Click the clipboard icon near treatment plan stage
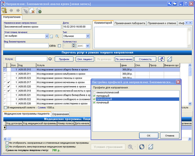The image size is (195, 156). coord(51,36)
